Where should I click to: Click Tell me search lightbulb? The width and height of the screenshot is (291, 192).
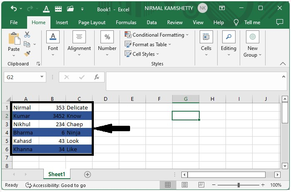pos(236,22)
